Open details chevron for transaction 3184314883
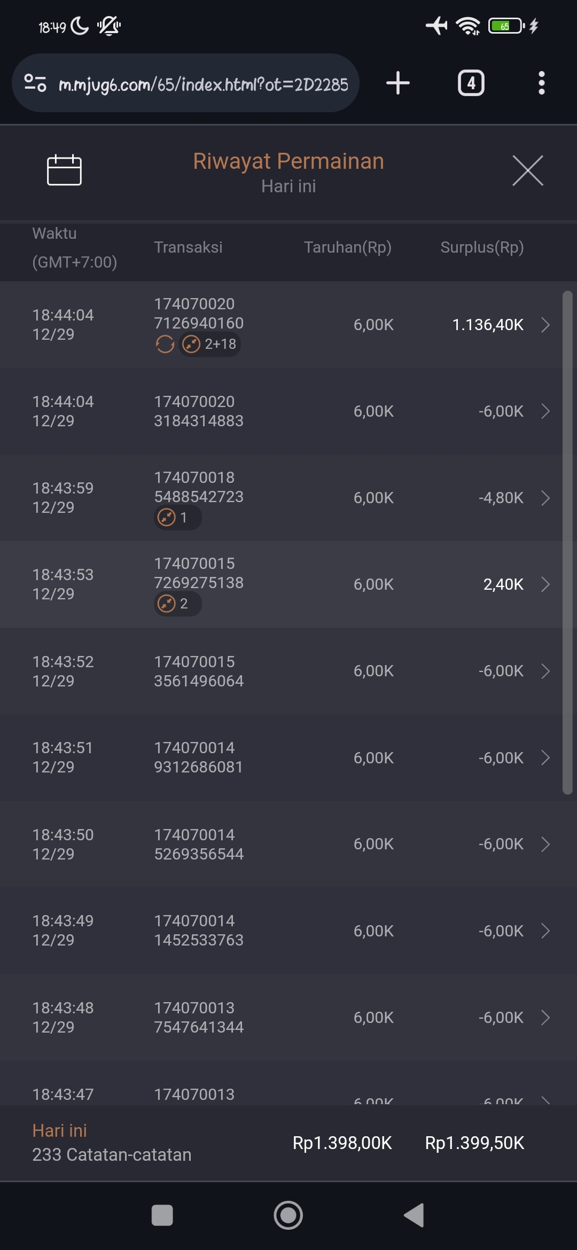Viewport: 577px width, 1250px height. tap(545, 411)
